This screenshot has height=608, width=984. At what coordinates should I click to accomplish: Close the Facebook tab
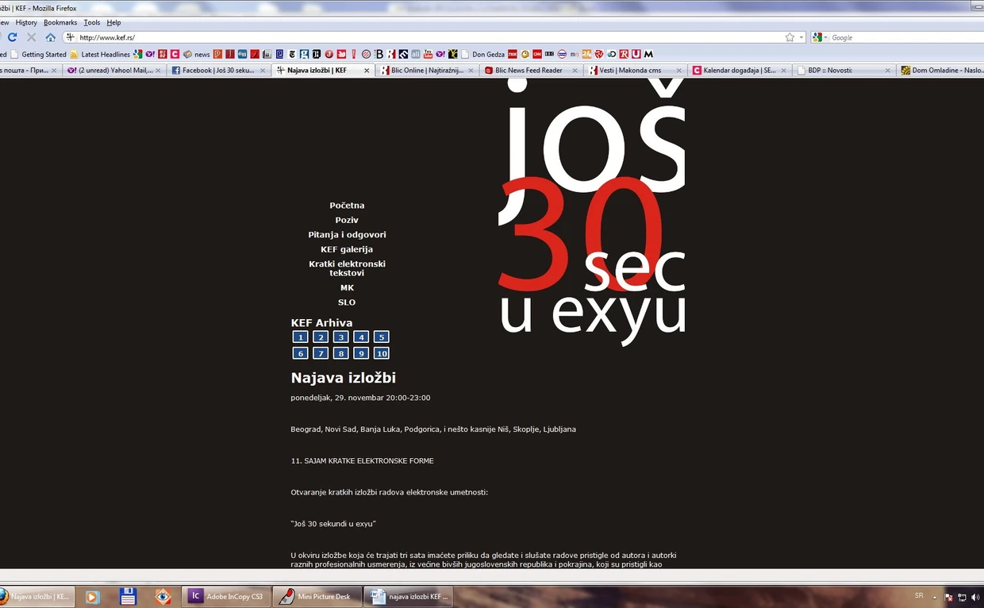coord(263,71)
